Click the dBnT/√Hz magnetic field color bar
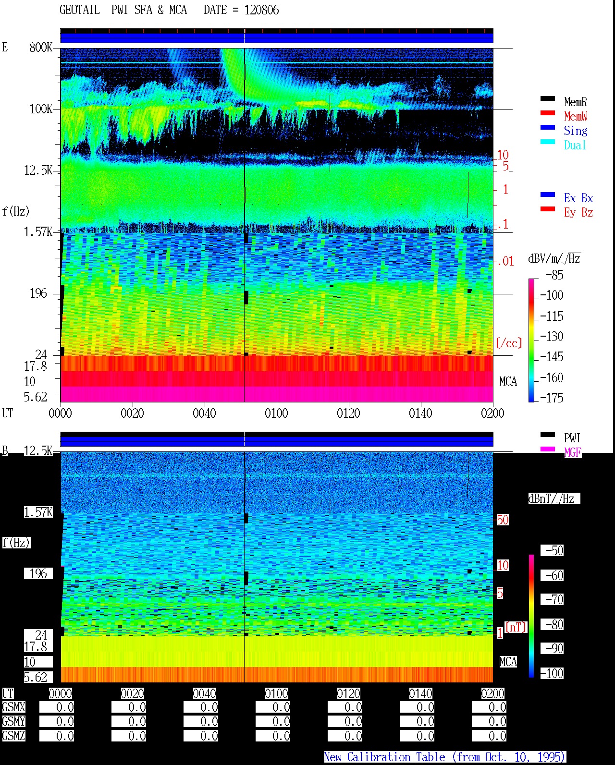The width and height of the screenshot is (615, 765). click(531, 616)
